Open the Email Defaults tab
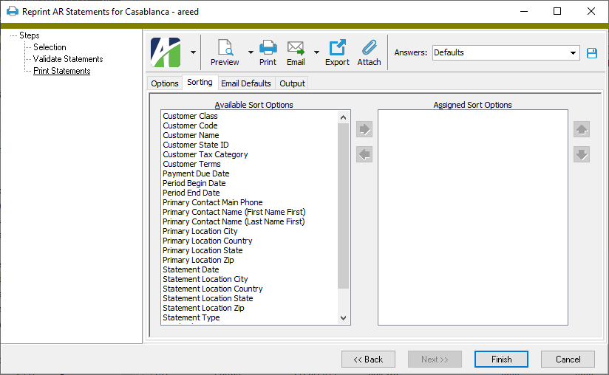 click(246, 83)
